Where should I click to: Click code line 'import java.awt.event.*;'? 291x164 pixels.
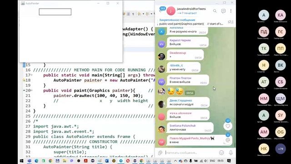pos(64,132)
